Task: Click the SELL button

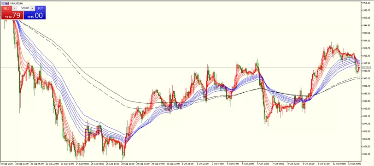Action: click(x=6, y=8)
